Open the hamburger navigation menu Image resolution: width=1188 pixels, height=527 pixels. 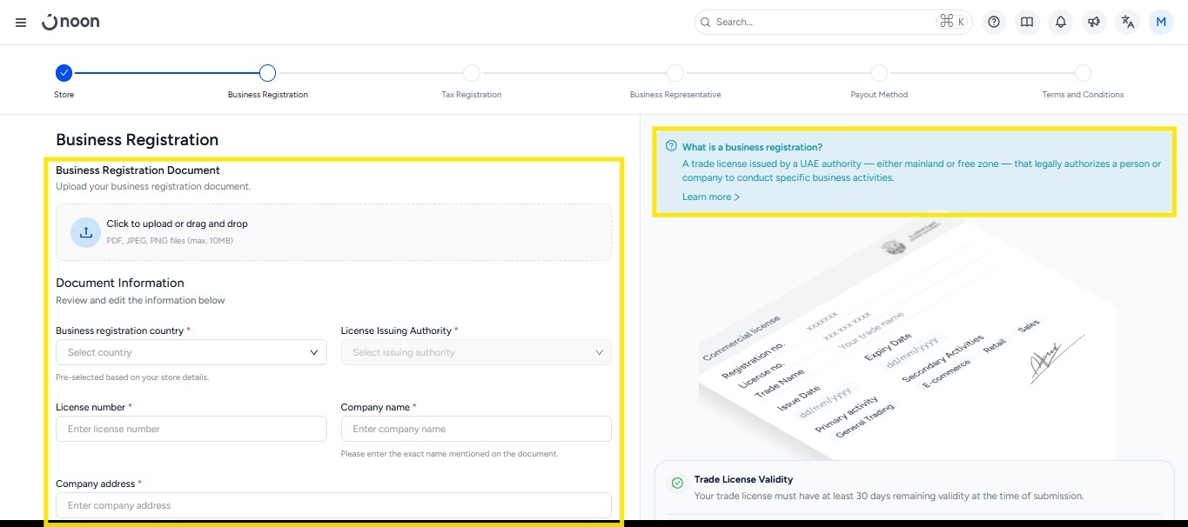tap(21, 23)
